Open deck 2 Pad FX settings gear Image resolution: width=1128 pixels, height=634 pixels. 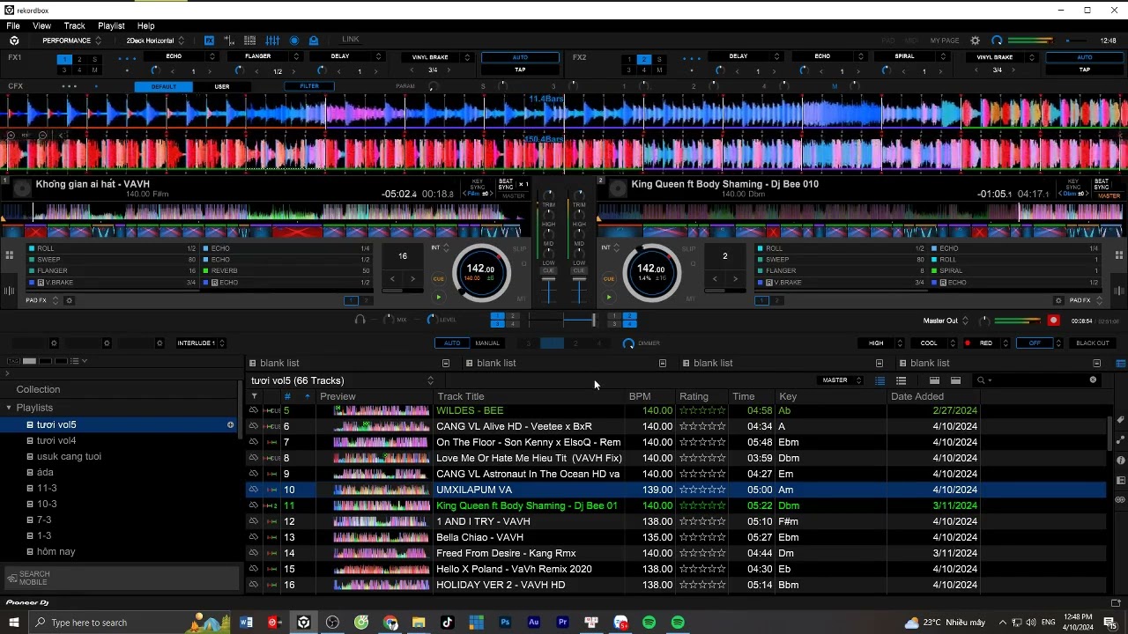[x=1059, y=300]
